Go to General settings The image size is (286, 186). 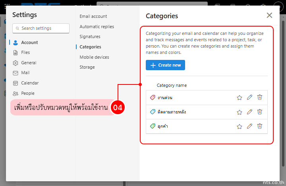tap(29, 63)
